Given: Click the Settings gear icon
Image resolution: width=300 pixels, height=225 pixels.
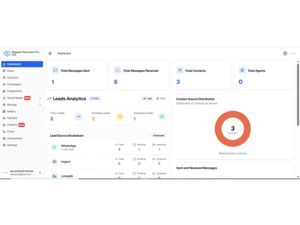Looking at the screenshot, I should [x=4, y=145].
